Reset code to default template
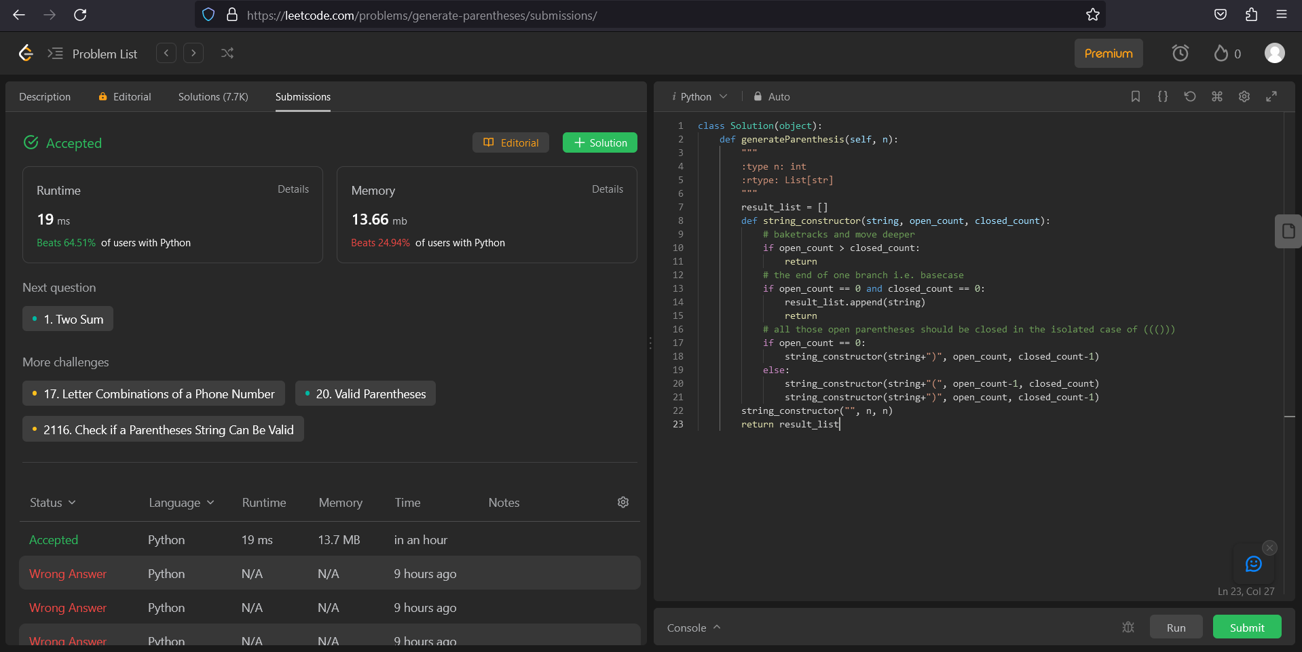Viewport: 1302px width, 652px height. point(1189,96)
